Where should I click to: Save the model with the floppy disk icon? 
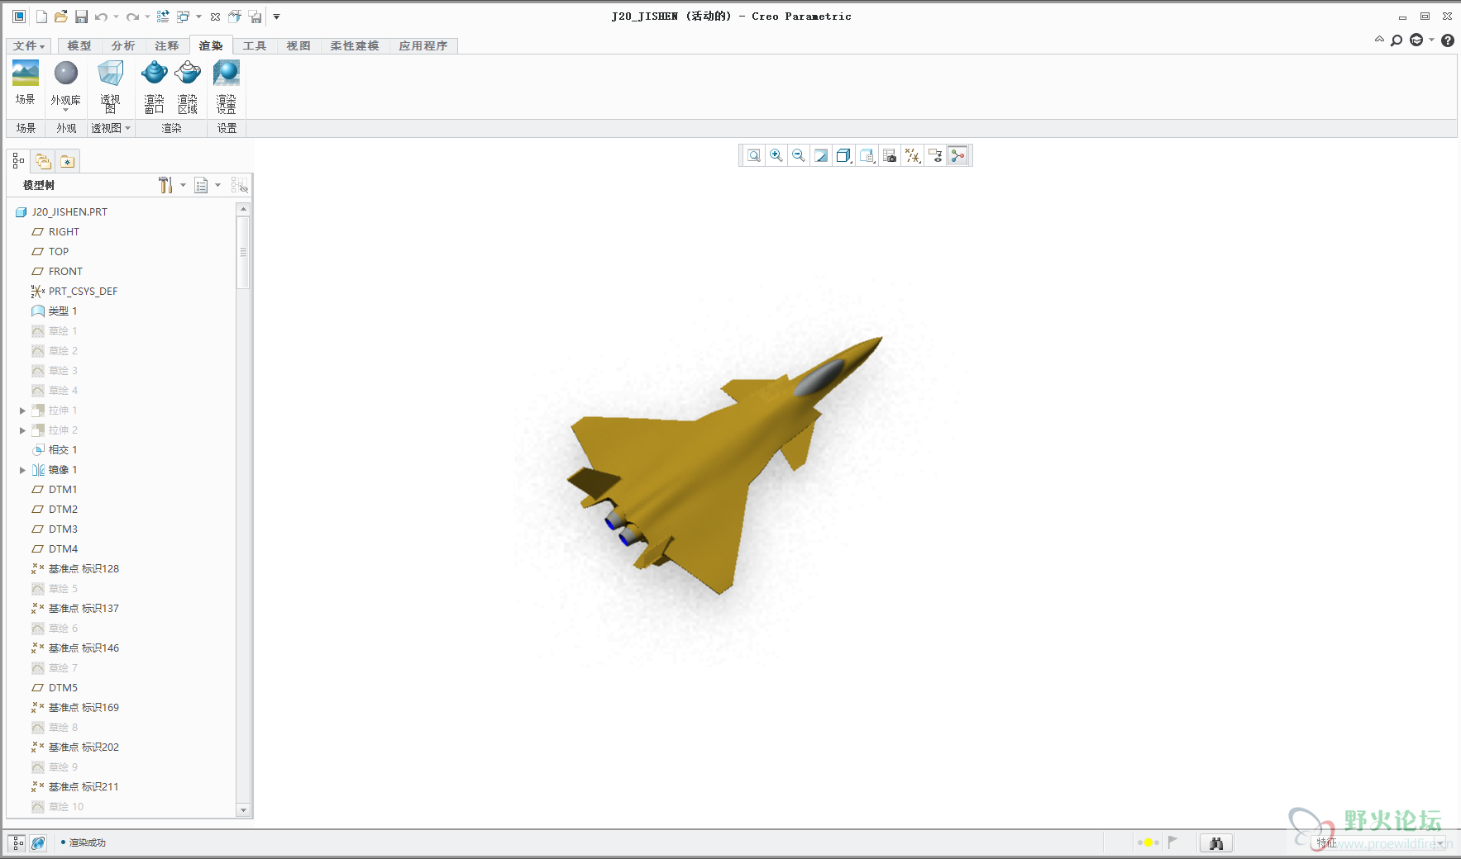[x=81, y=17]
